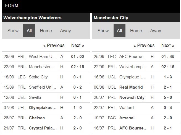Click the Manchester City team header
181x135 pixels.
(111, 18)
